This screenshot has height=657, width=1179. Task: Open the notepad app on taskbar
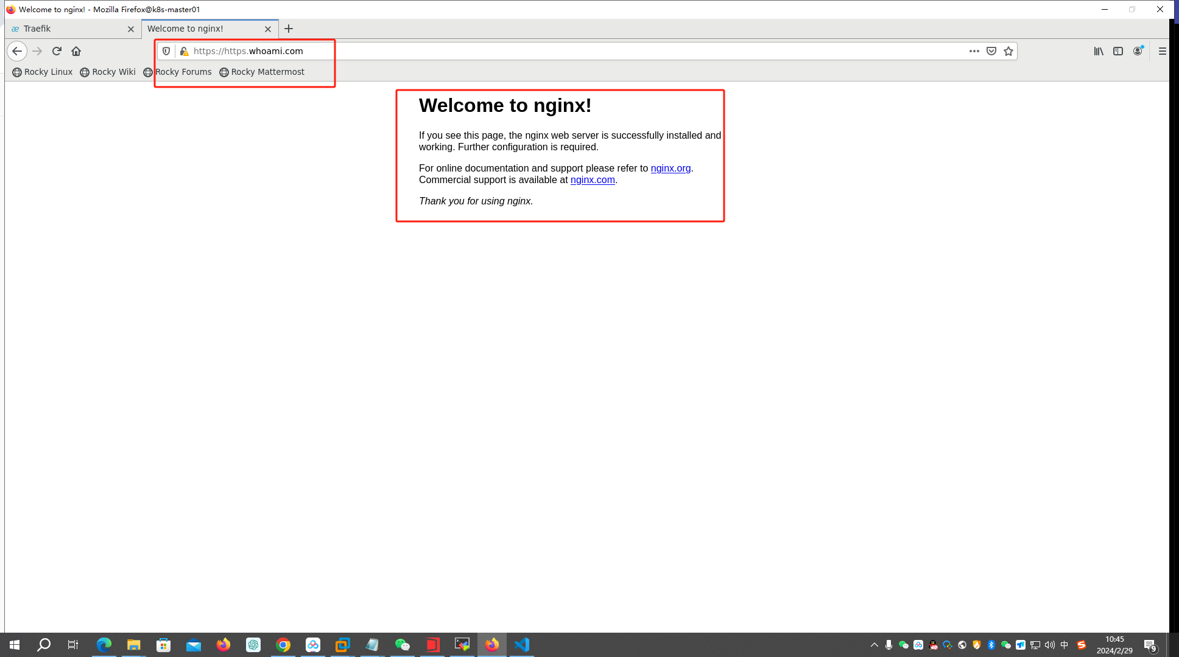[x=372, y=645]
